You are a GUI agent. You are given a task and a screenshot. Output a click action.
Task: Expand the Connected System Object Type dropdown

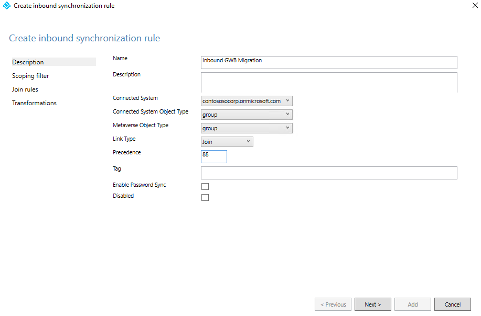(247, 115)
